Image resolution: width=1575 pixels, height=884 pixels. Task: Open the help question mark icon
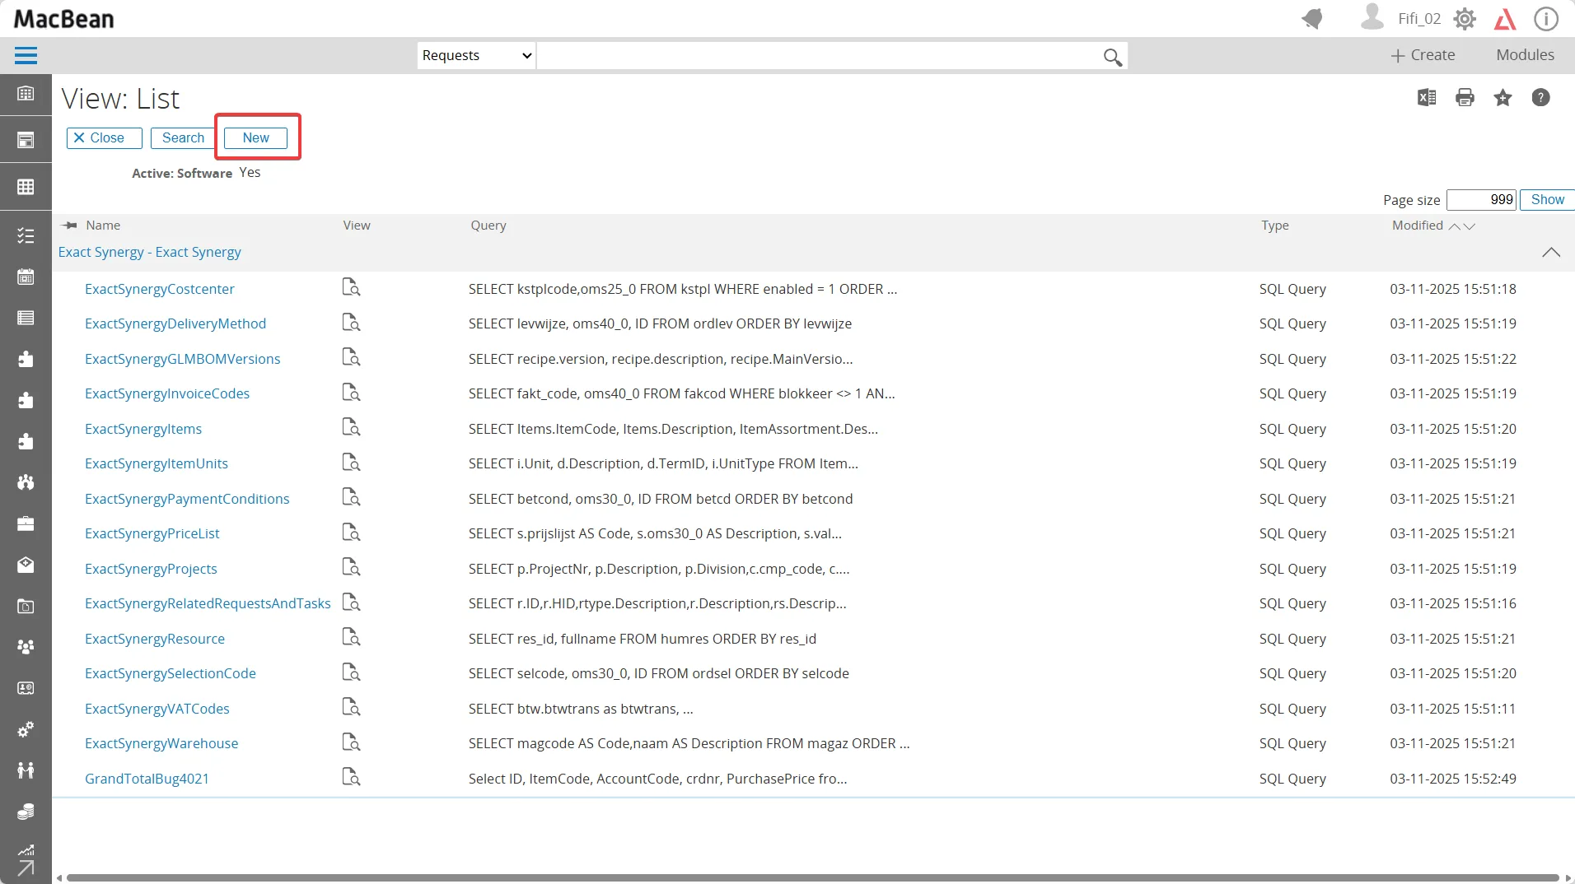[x=1540, y=97]
